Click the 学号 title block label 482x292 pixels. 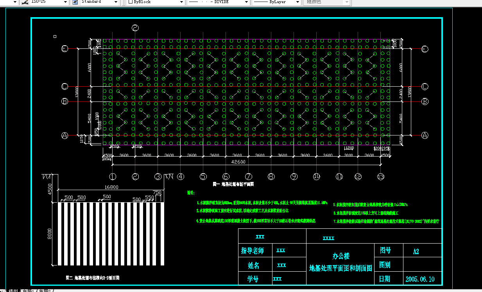click(x=253, y=279)
